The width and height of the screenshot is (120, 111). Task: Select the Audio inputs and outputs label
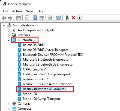pos(36,30)
